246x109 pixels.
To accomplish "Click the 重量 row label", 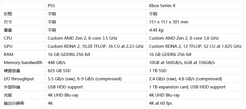I will 8,30.
